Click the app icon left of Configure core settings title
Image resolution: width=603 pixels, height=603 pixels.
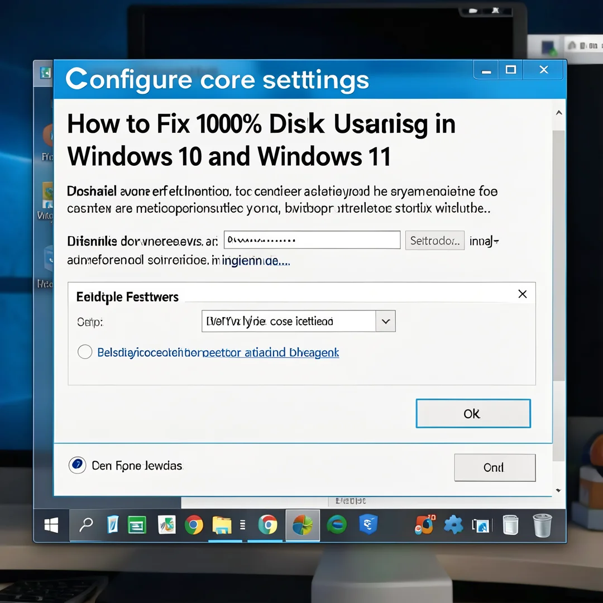[x=45, y=72]
